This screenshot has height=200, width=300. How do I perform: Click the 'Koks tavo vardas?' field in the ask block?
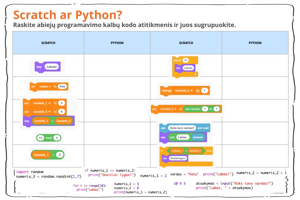(182, 128)
